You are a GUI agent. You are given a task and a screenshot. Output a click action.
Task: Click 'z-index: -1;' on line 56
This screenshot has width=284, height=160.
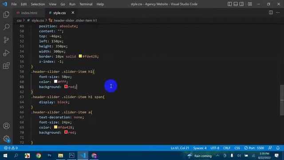click(51, 61)
